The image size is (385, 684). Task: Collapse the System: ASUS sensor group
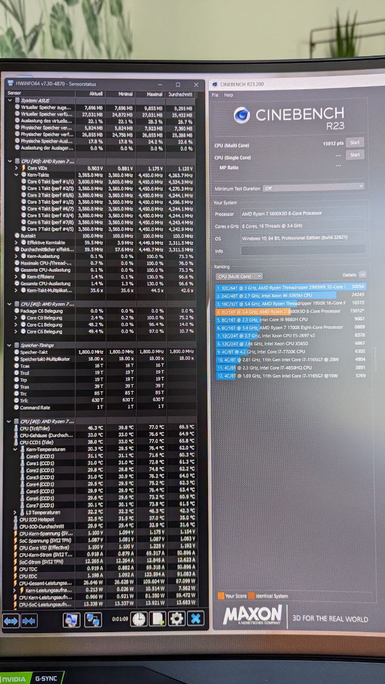pyautogui.click(x=10, y=100)
